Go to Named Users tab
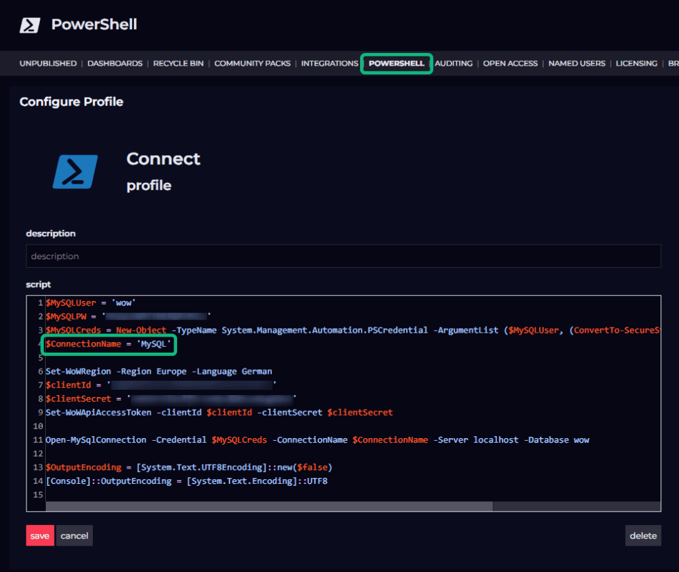679x572 pixels. click(577, 63)
